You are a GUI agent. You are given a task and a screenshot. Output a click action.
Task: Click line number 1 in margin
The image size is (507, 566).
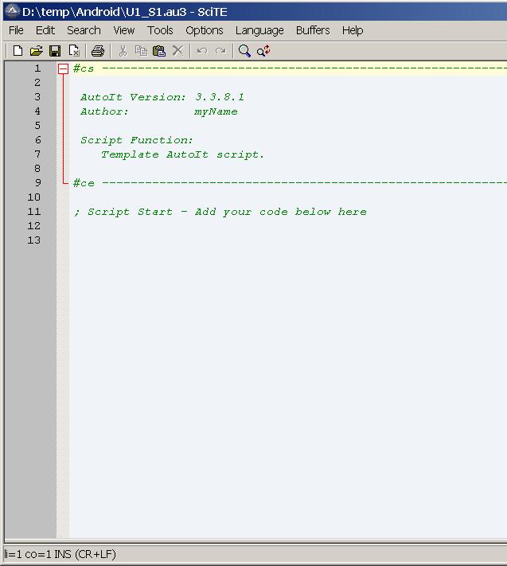coord(37,68)
